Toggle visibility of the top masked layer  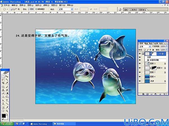[140, 54]
